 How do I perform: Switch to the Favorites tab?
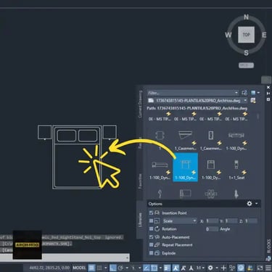pos(140,181)
